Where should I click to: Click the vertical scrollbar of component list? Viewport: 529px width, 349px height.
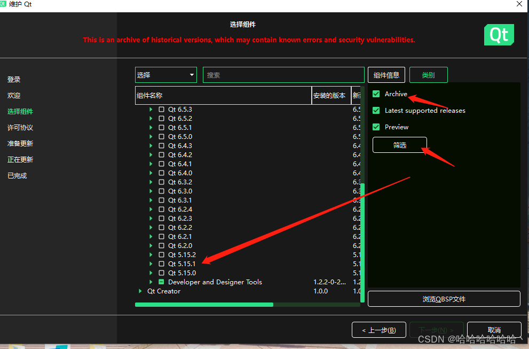click(x=362, y=243)
